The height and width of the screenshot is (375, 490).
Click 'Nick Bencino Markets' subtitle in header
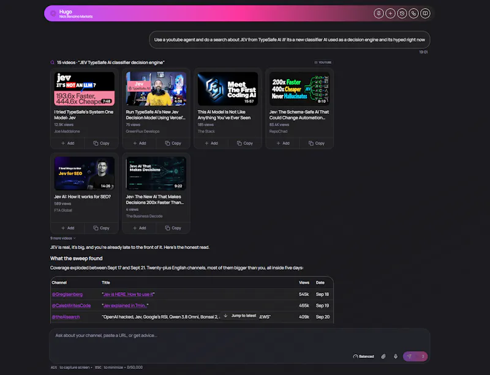pos(76,17)
